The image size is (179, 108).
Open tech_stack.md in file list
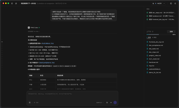154,59
